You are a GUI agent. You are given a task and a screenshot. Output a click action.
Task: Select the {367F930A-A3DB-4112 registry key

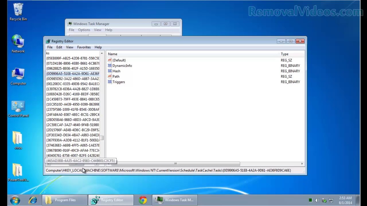click(x=73, y=140)
